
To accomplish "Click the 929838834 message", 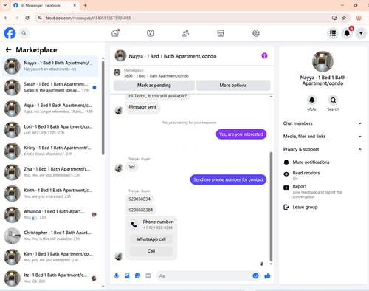I will pyautogui.click(x=139, y=199).
